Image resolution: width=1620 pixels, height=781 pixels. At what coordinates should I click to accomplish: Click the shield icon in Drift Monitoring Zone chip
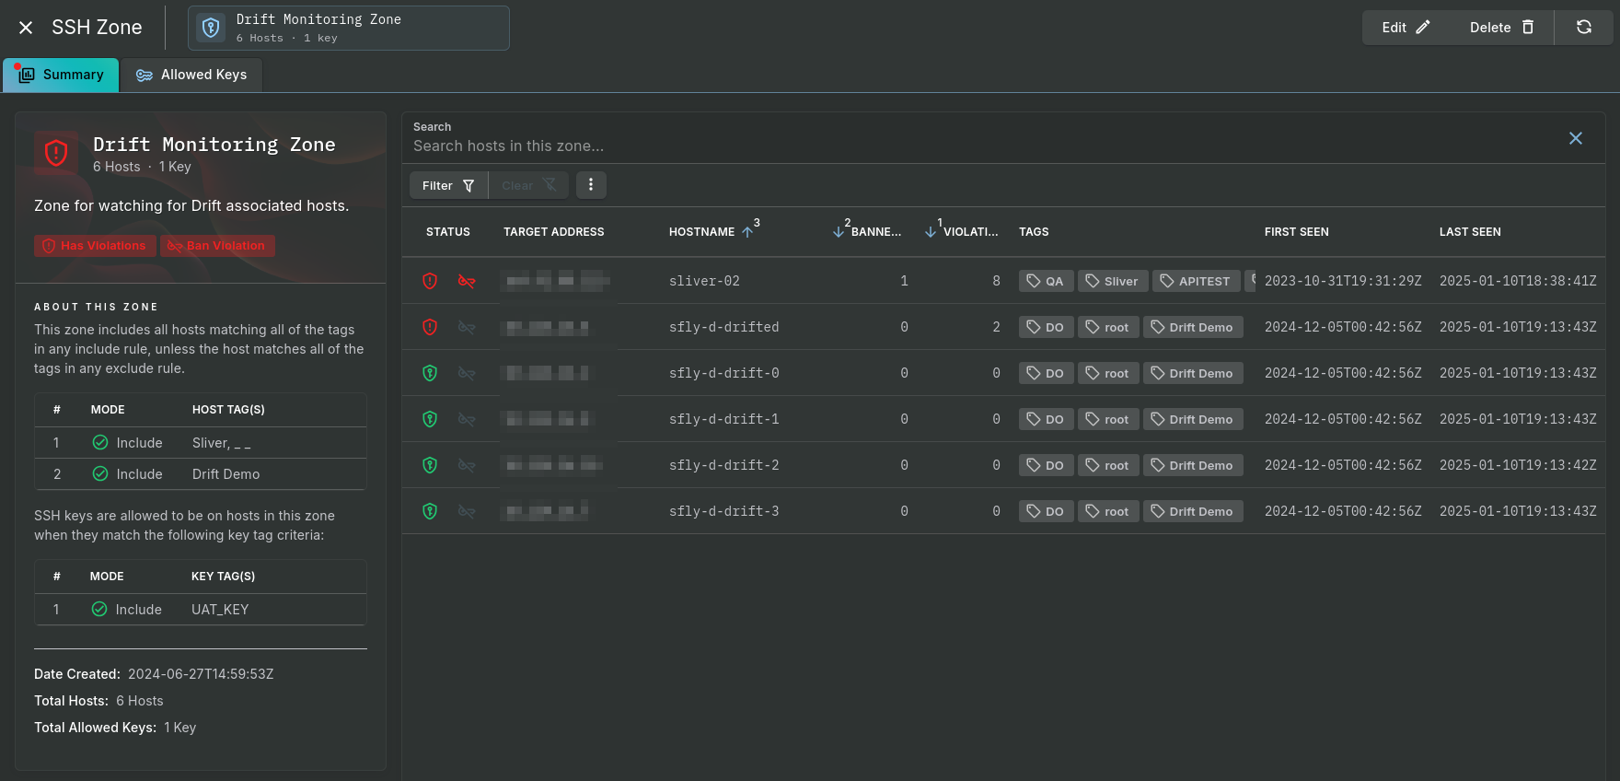(211, 28)
